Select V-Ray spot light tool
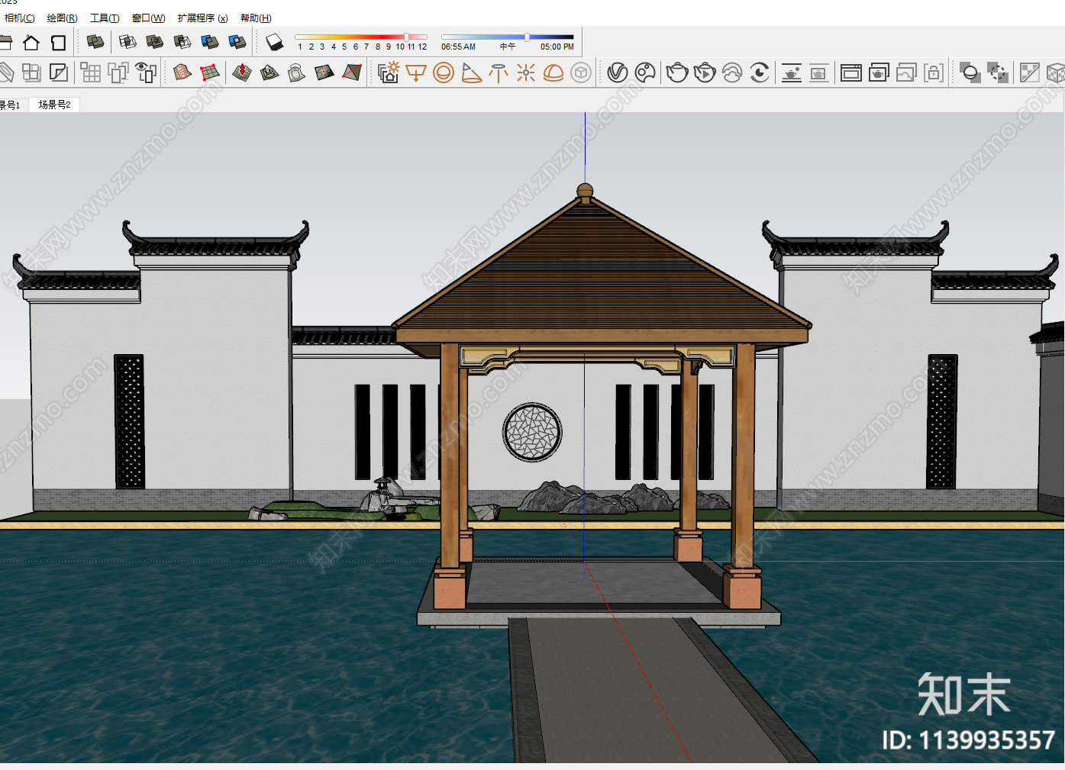The height and width of the screenshot is (770, 1065). (471, 72)
